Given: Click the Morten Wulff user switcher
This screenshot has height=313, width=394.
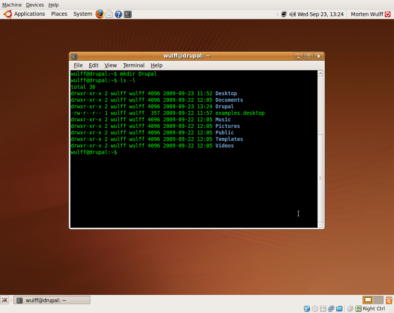Looking at the screenshot, I should [367, 14].
